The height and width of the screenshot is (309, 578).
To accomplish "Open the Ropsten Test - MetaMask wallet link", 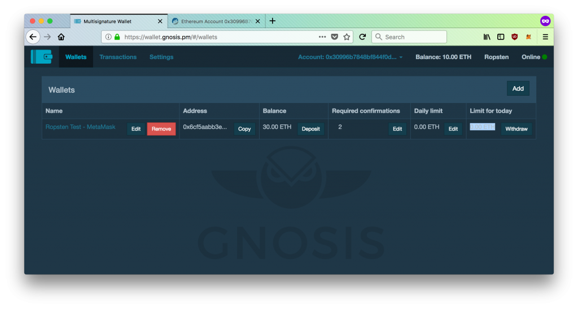I will (x=80, y=127).
